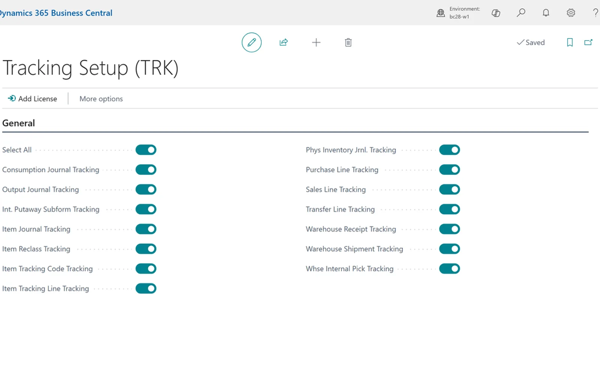The width and height of the screenshot is (600, 375).
Task: Open the settings gear icon
Action: pos(571,13)
